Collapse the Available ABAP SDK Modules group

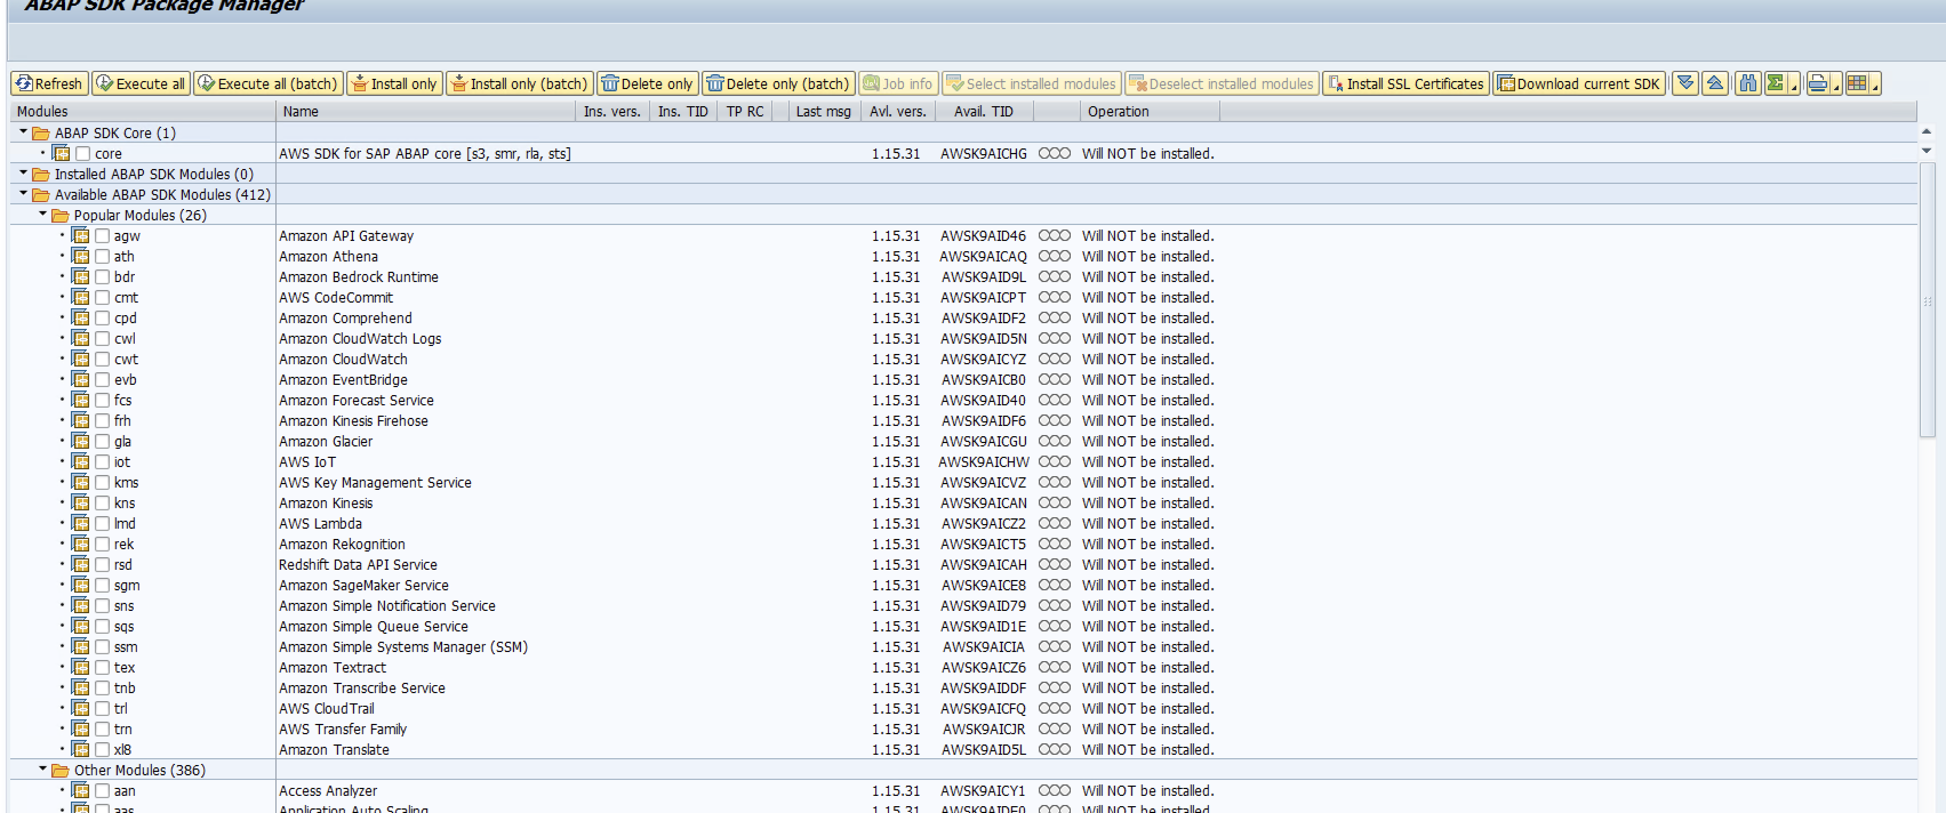tap(23, 194)
